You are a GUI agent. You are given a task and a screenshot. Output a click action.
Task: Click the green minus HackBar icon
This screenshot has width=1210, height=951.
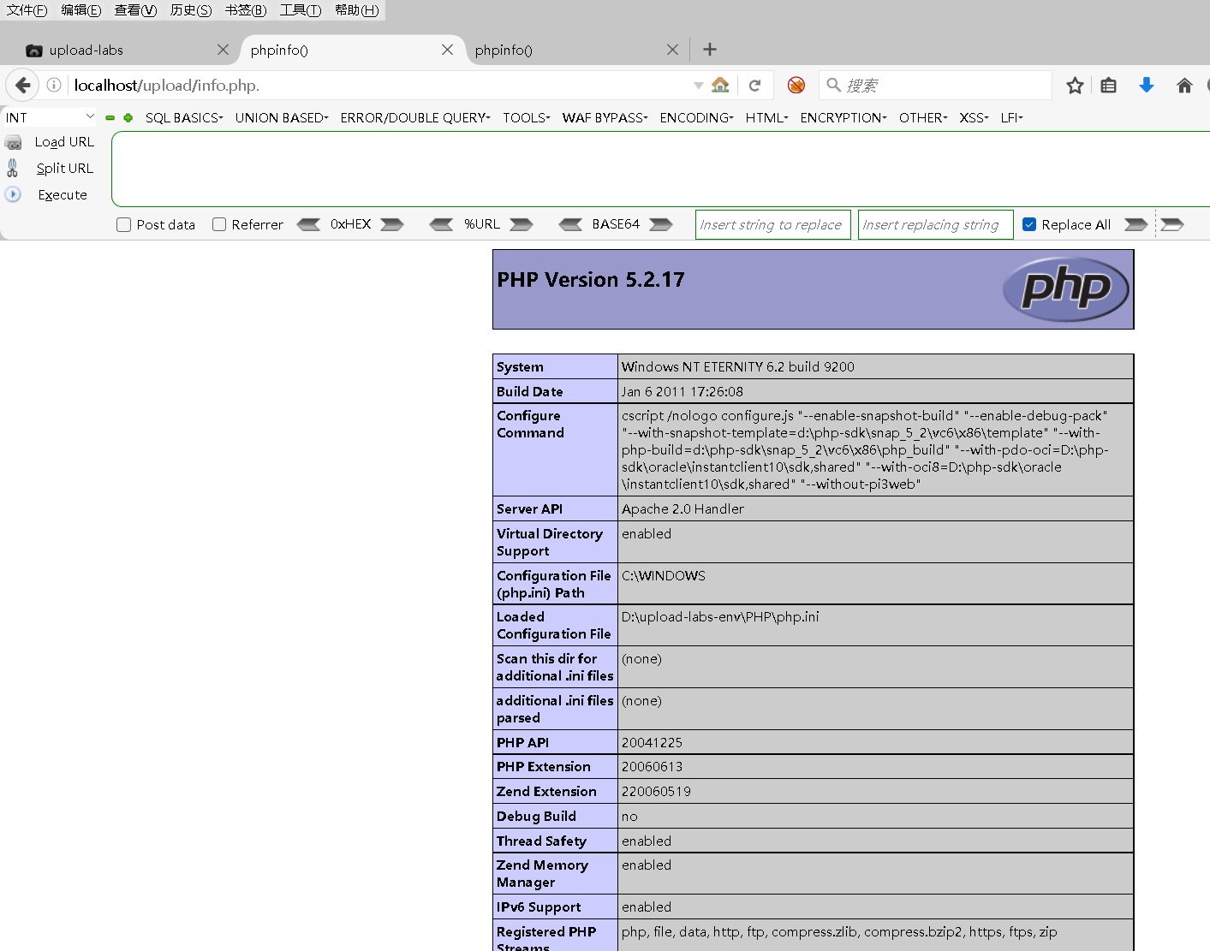click(x=110, y=118)
